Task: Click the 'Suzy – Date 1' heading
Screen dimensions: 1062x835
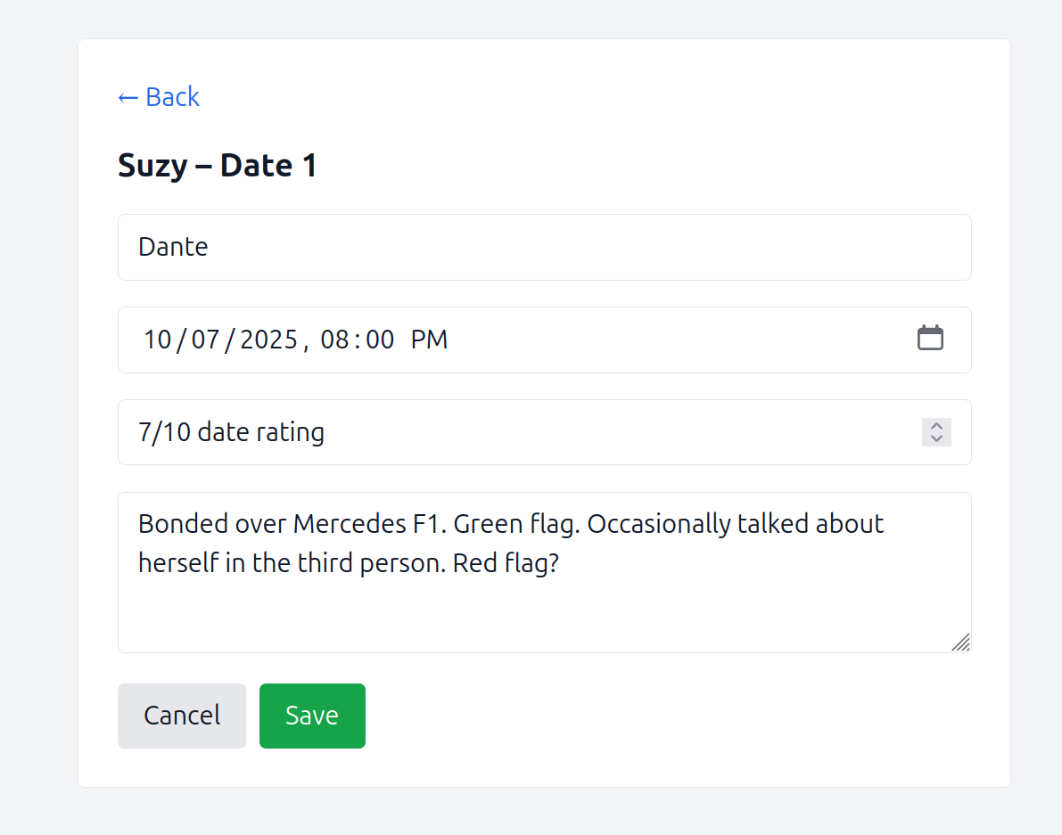Action: 218,166
